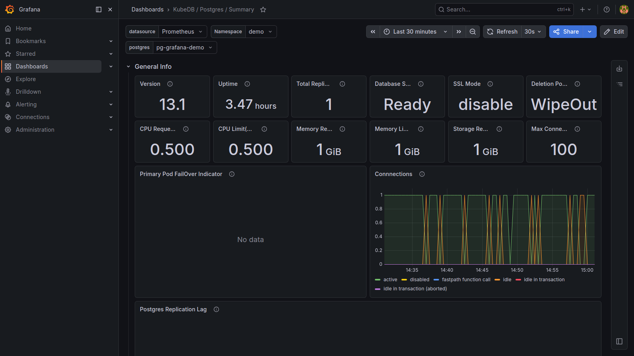Toggle the dock menu icon
Screen dimensions: 634x356
tap(99, 9)
